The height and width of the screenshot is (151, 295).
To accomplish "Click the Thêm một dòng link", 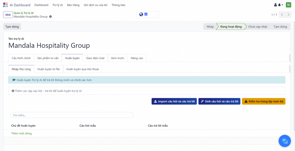I will [21, 133].
